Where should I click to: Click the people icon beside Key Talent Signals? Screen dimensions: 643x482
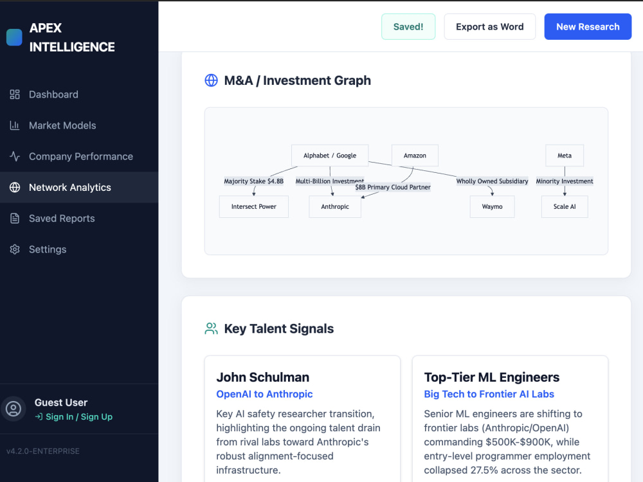coord(211,328)
